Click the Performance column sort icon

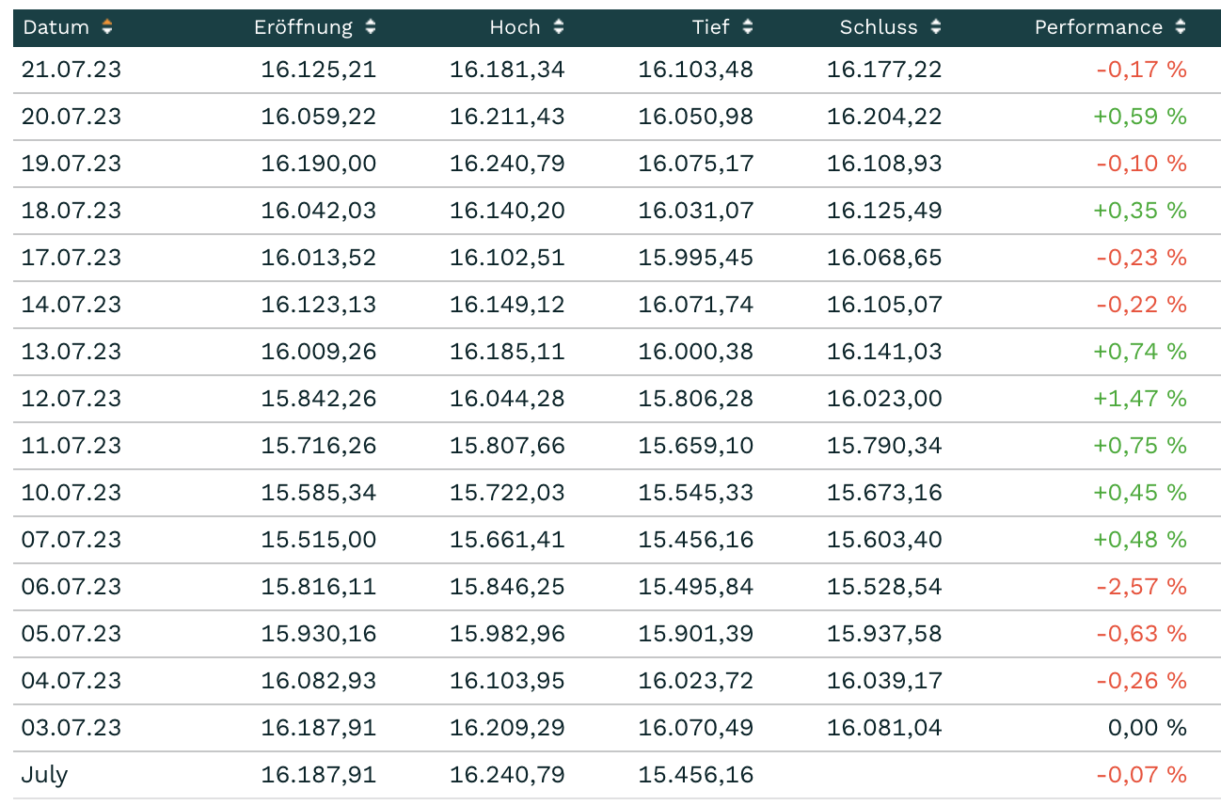click(1181, 27)
